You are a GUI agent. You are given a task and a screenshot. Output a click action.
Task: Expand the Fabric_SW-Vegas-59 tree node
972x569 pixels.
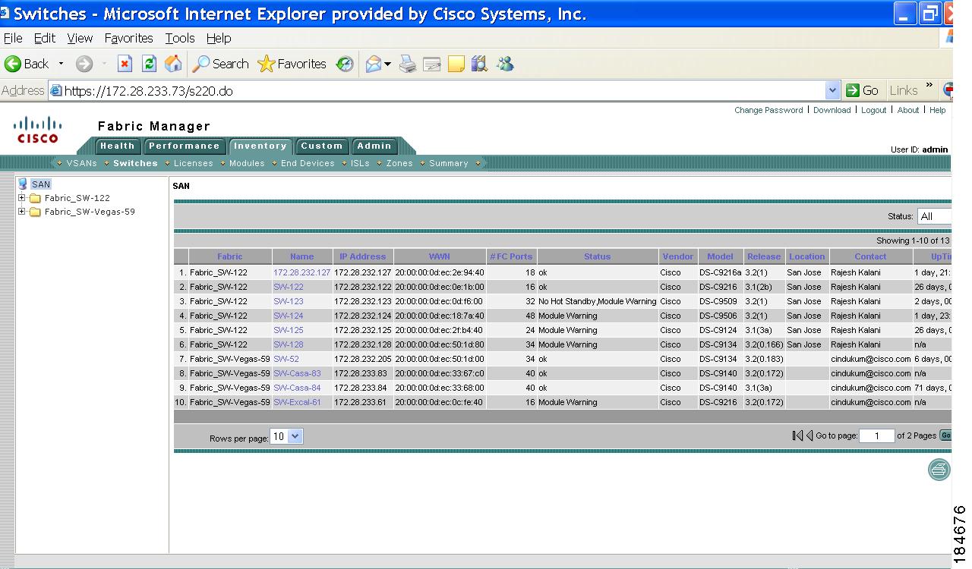(x=22, y=212)
